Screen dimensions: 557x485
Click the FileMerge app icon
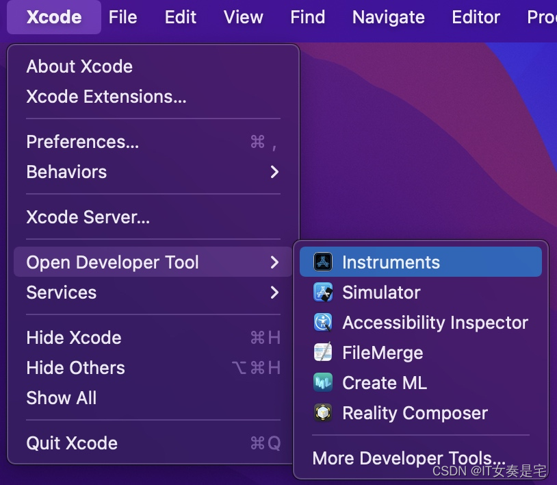(x=323, y=352)
